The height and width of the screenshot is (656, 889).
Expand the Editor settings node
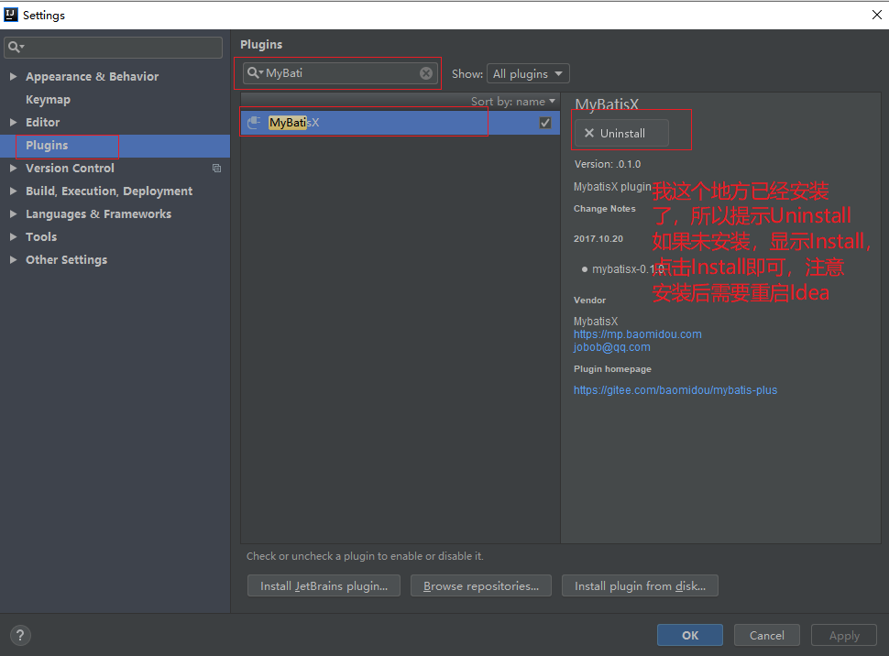tap(13, 123)
